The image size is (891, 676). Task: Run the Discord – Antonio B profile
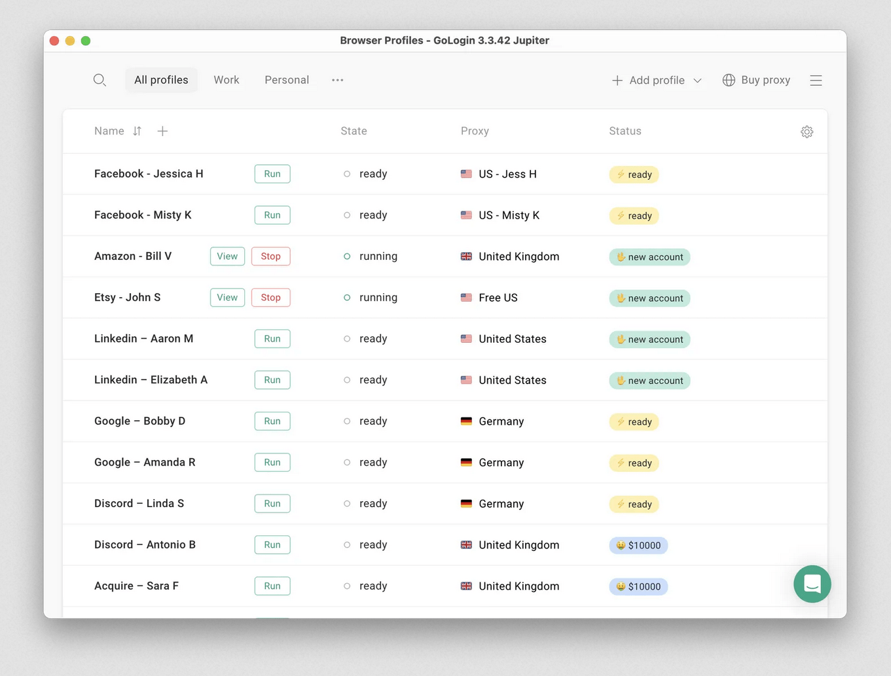pos(272,545)
